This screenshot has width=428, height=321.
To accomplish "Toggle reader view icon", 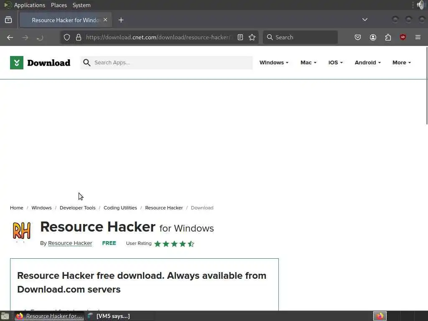I will pos(240,37).
